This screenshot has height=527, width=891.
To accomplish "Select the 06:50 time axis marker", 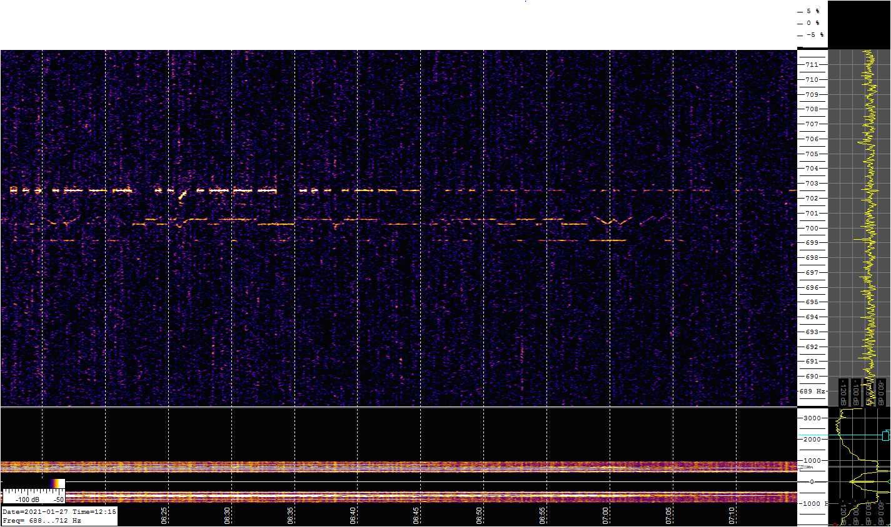I will 480,515.
